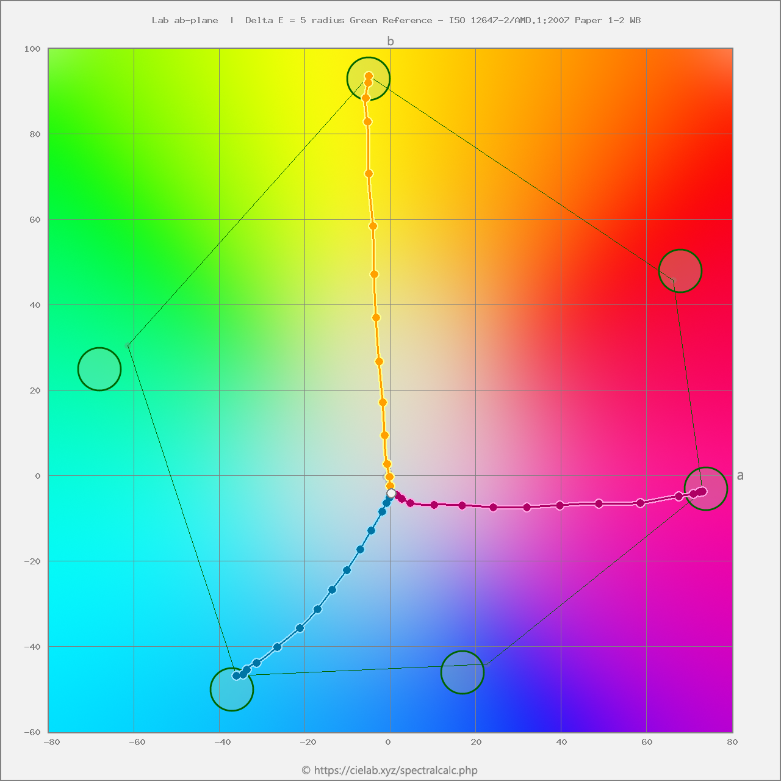Screen dimensions: 781x781
Task: Click the gamut outline vertex right of the blue circle
Action: tap(487, 664)
